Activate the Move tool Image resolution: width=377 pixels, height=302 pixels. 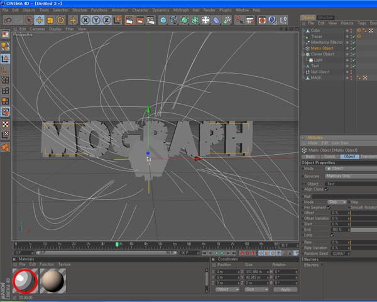pyautogui.click(x=39, y=20)
